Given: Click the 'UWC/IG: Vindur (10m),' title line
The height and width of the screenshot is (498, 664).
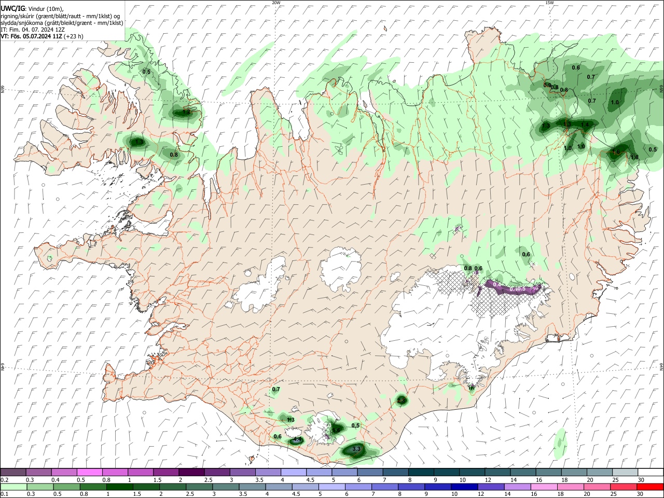Looking at the screenshot, I should 32,9.
